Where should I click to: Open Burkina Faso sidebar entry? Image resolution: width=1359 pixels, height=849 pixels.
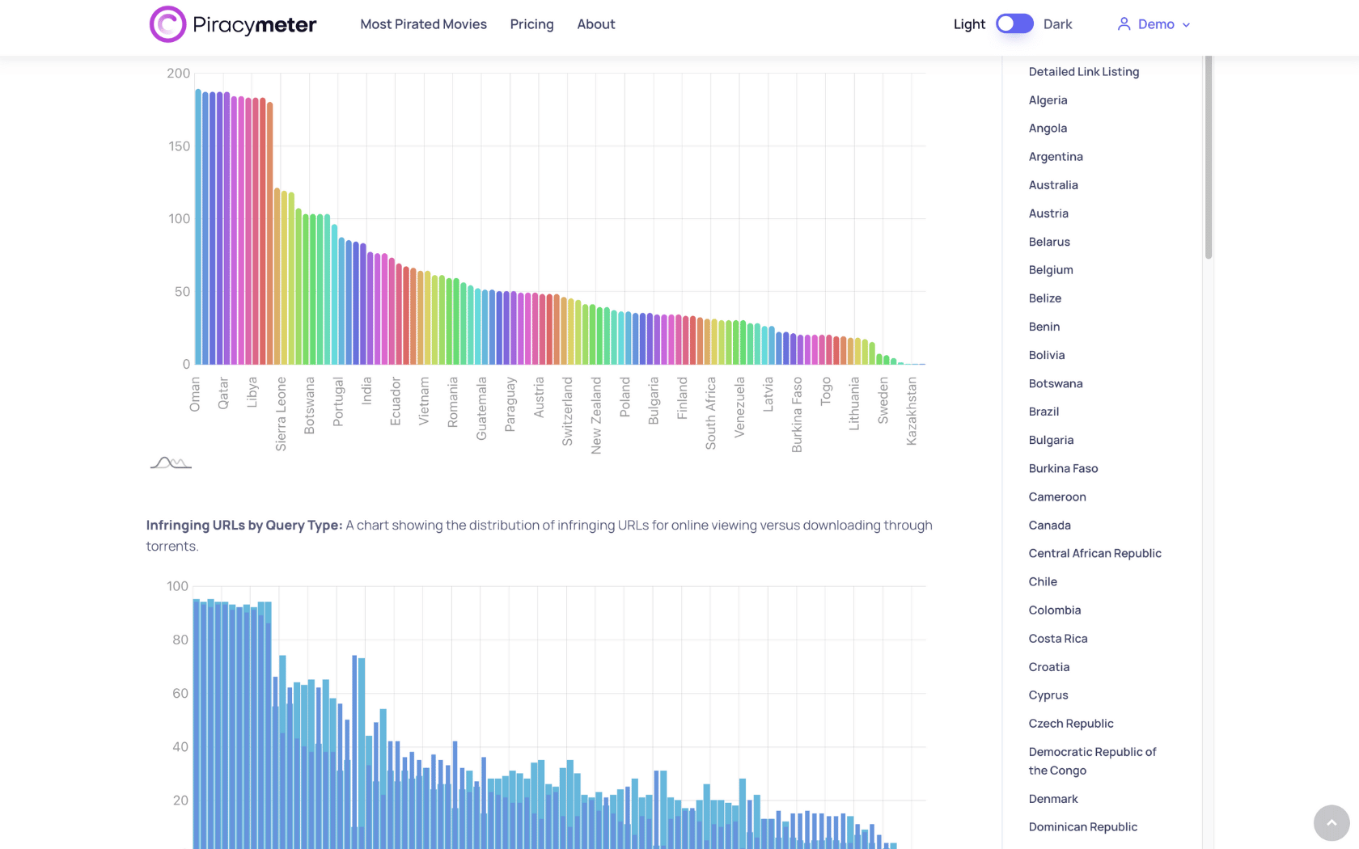pyautogui.click(x=1063, y=468)
